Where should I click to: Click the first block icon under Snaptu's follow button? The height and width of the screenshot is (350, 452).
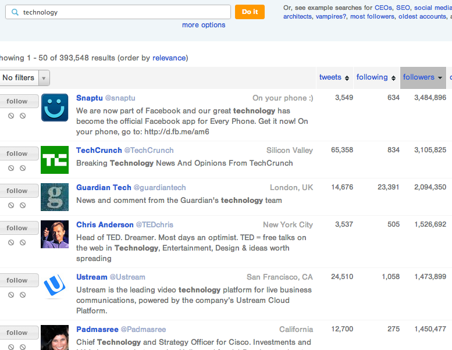tap(11, 116)
